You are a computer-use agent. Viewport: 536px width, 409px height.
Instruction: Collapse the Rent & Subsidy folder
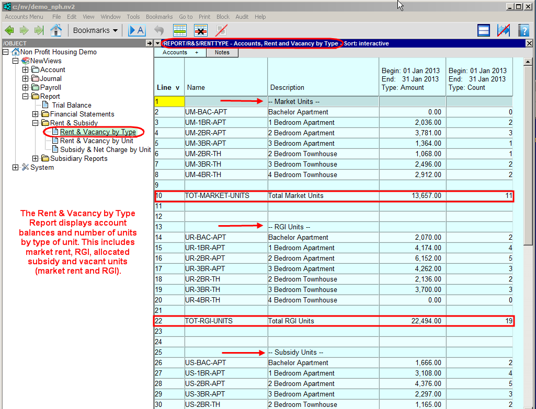(x=35, y=123)
